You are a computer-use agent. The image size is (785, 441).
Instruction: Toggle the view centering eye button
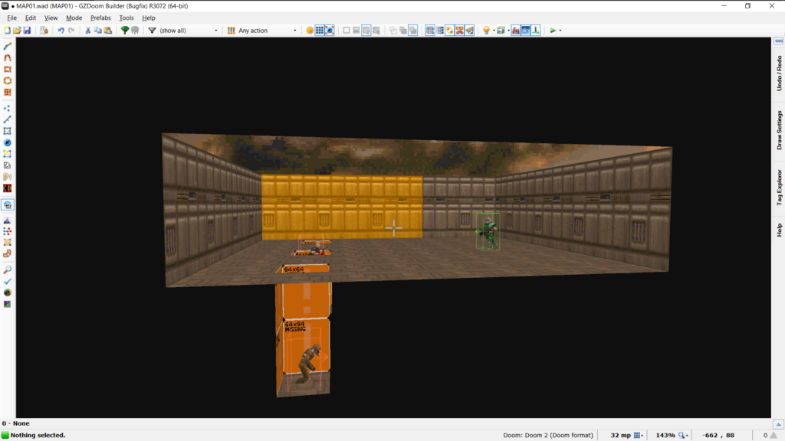330,31
